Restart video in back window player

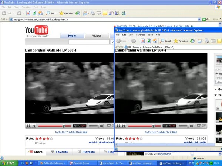coord(34,126)
